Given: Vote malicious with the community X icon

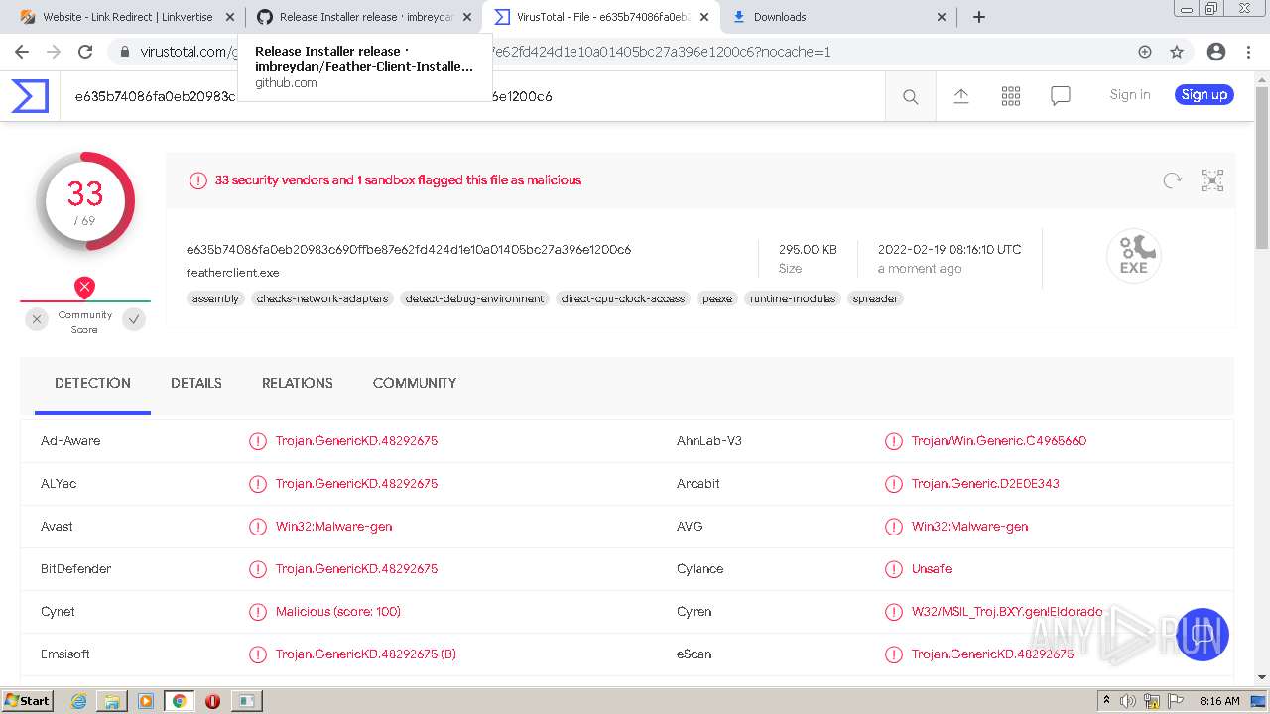Looking at the screenshot, I should (37, 319).
